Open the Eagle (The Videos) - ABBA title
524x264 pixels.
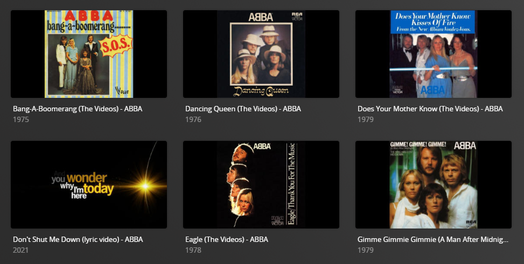[x=227, y=239]
